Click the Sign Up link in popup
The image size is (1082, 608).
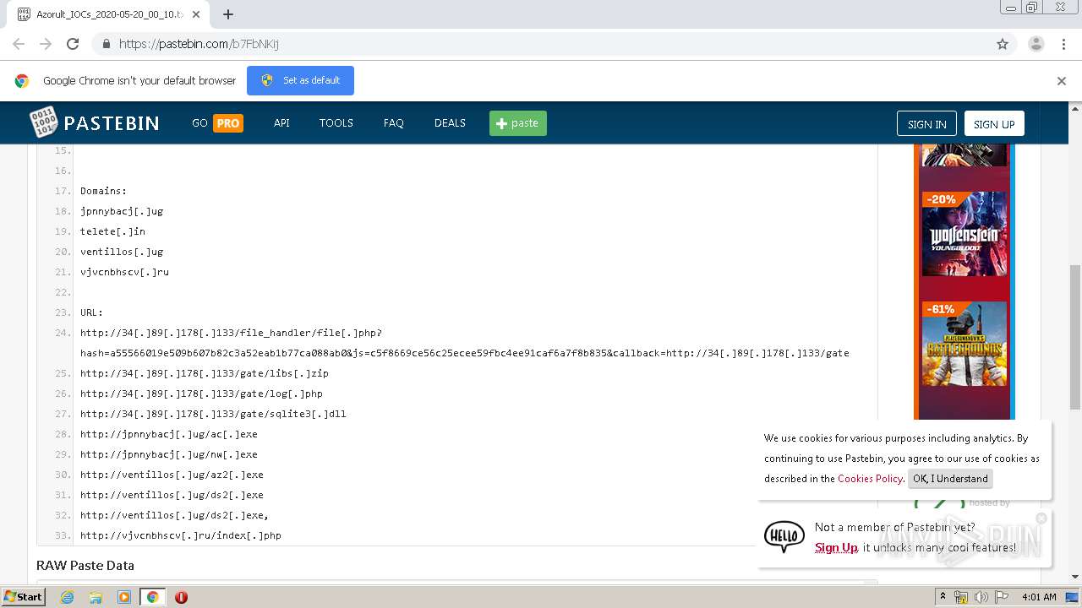[x=836, y=547]
